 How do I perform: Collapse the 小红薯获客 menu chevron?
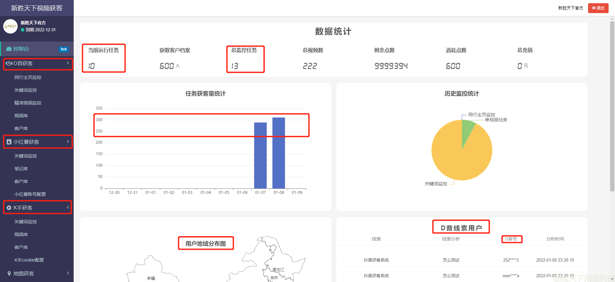(68, 141)
